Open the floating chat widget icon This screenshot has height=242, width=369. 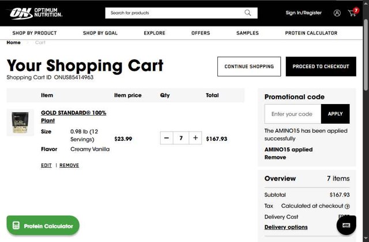click(346, 225)
